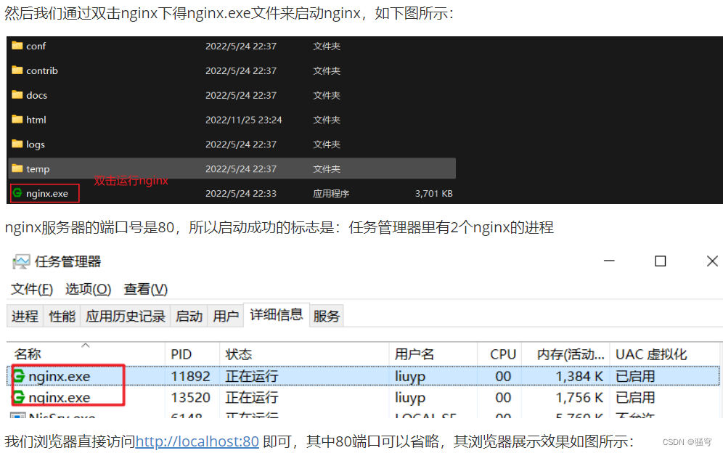Open the contrib folder
This screenshot has width=723, height=453.
(42, 70)
